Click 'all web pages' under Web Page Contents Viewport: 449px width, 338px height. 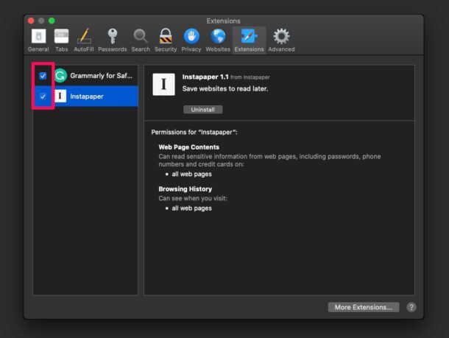[191, 175]
